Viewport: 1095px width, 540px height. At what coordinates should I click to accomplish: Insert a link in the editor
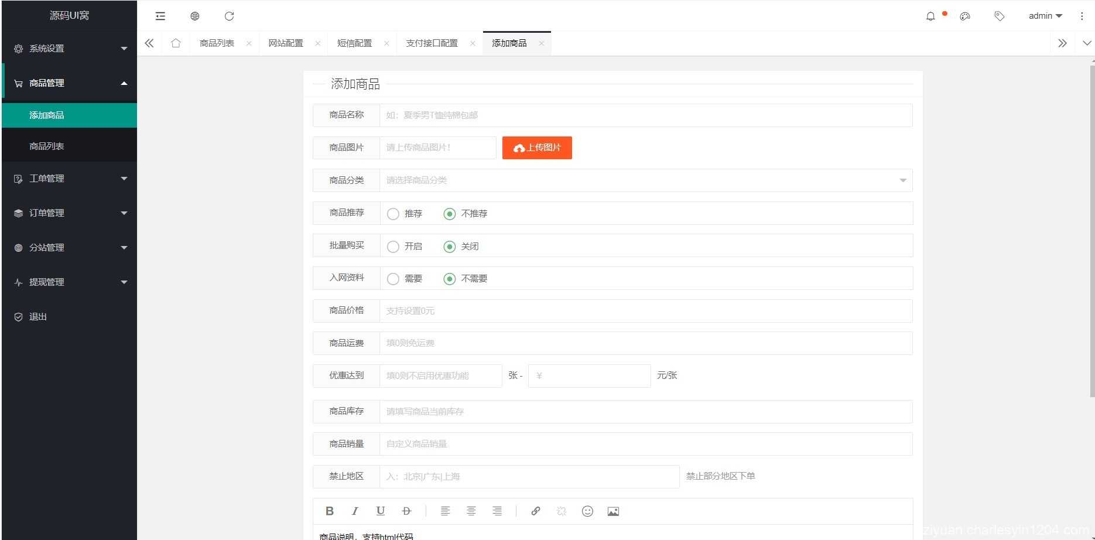535,511
